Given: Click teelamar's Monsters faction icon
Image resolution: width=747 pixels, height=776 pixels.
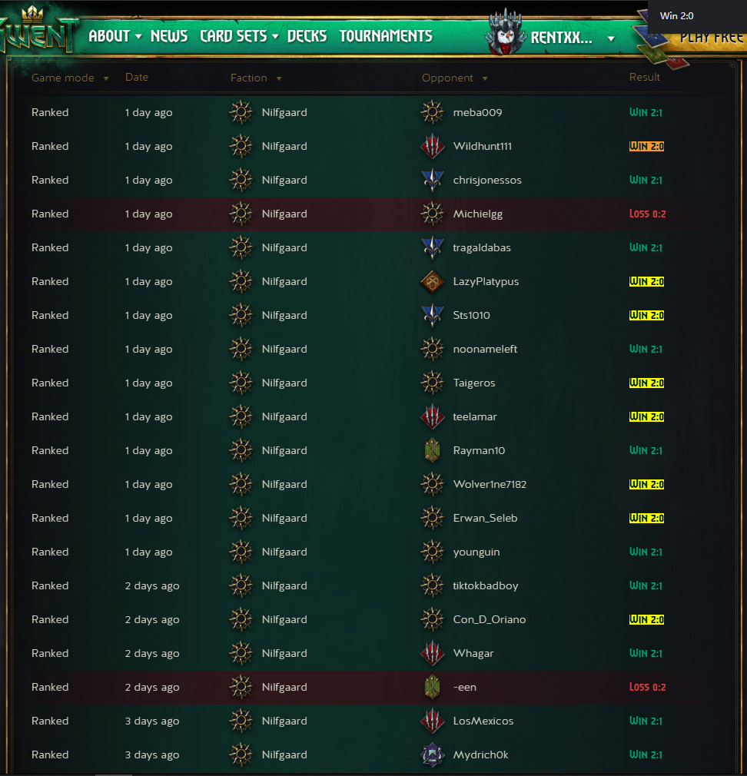Looking at the screenshot, I should click(x=432, y=416).
